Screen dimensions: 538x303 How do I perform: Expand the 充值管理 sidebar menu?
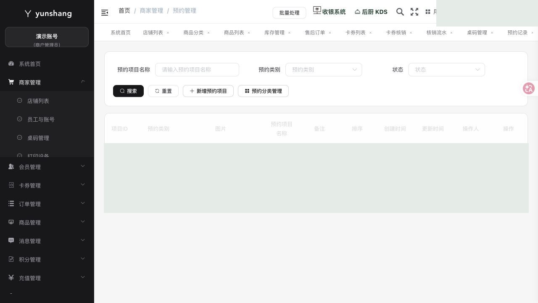pos(47,278)
